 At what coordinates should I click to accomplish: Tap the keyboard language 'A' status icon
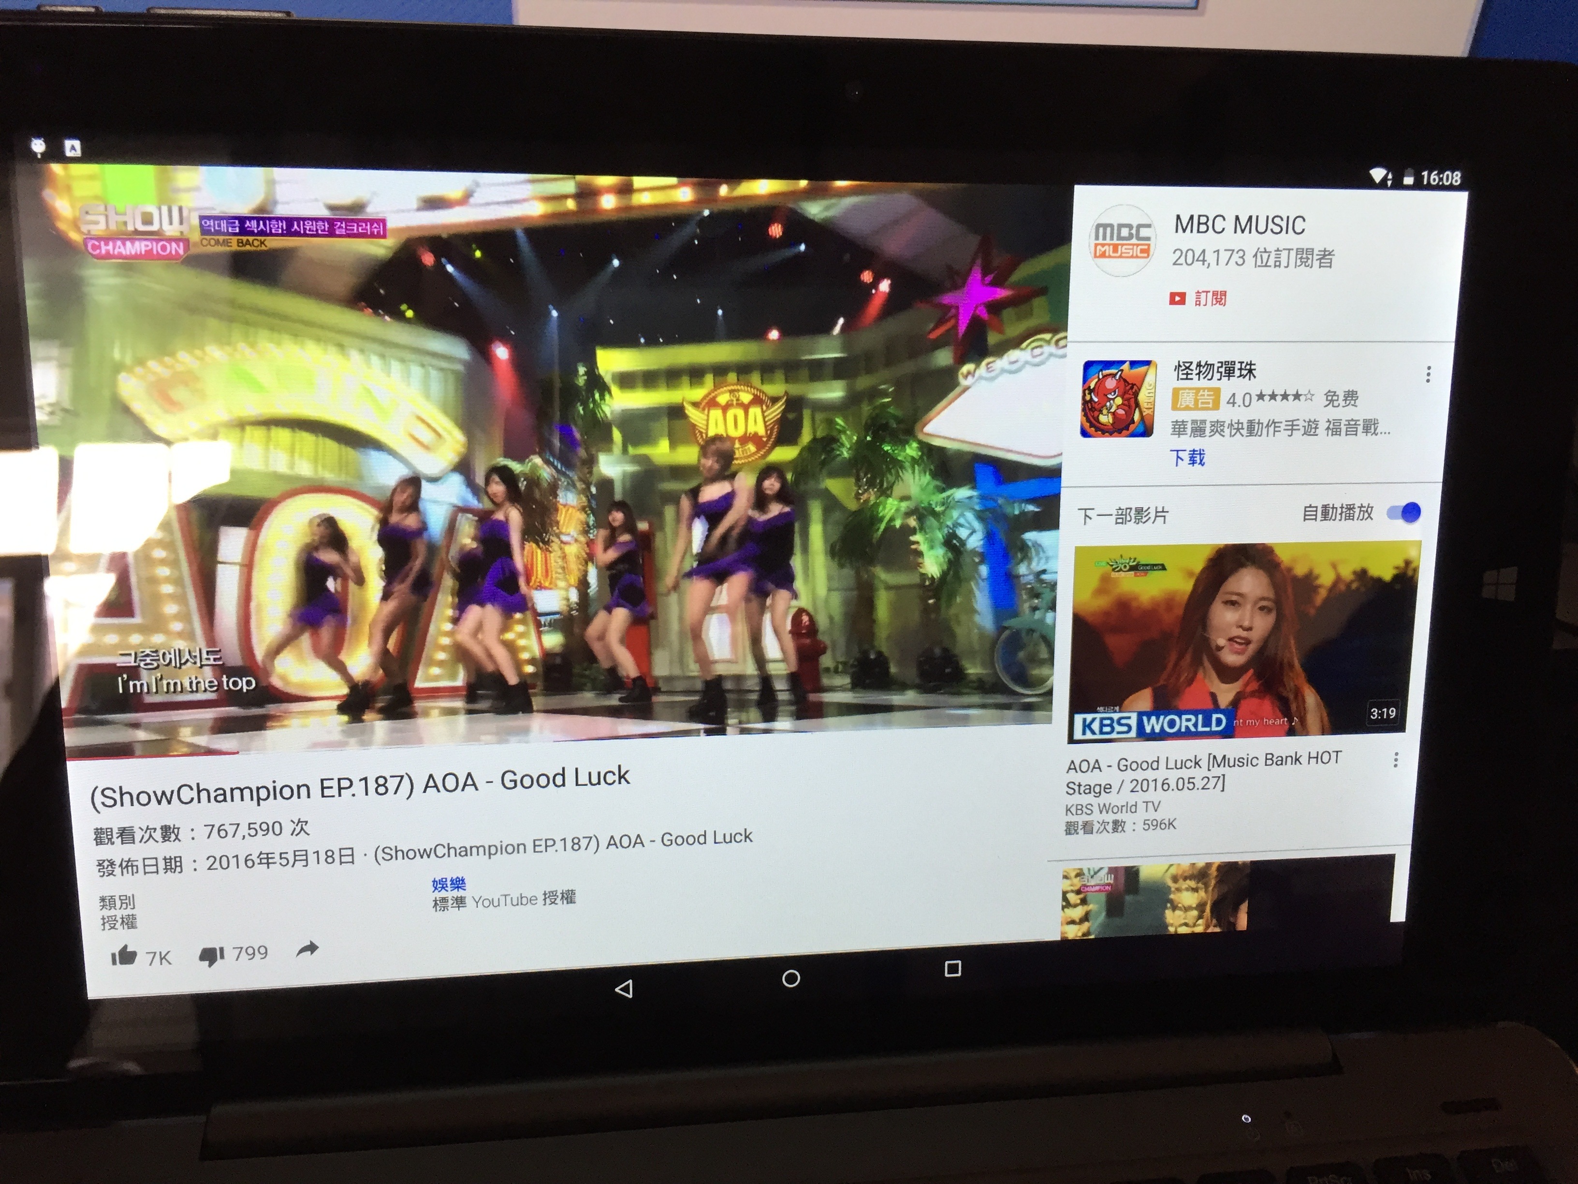pos(73,148)
